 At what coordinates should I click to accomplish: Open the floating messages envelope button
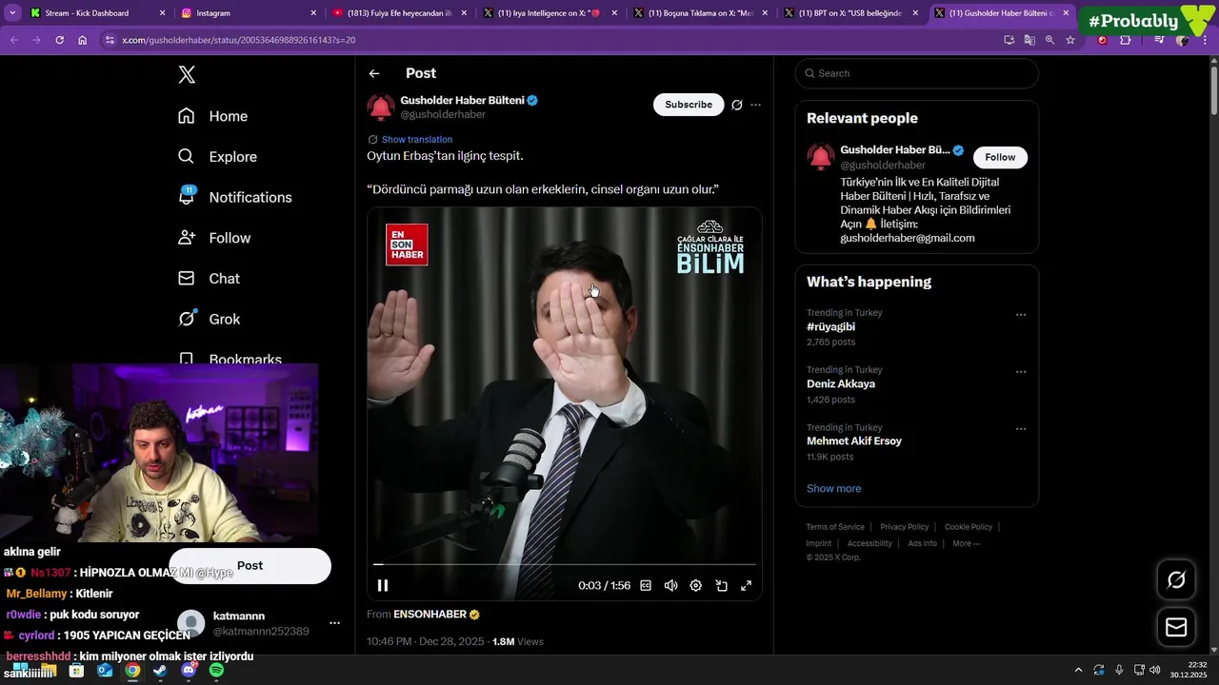tap(1176, 628)
